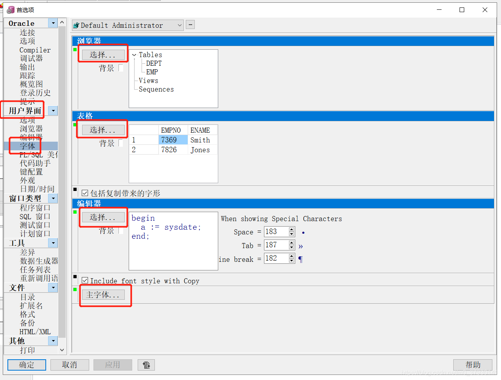Click the black square indicator beside 包括复制带来的字形

tap(75, 190)
